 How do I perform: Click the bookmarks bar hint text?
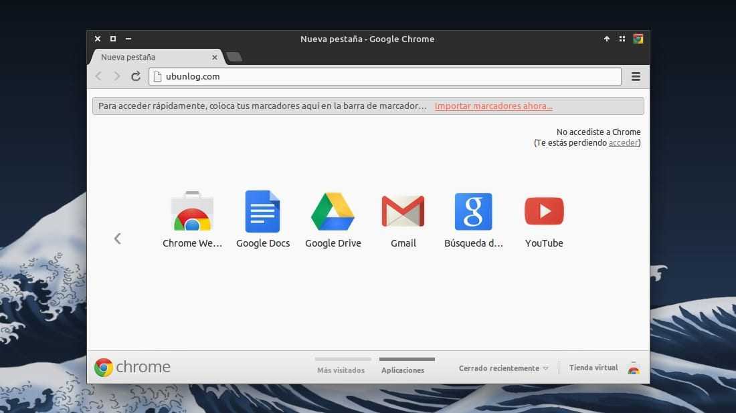pos(262,106)
